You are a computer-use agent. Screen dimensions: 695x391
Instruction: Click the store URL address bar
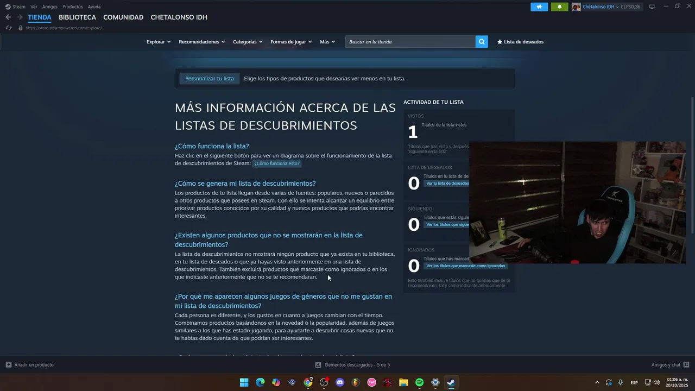(x=64, y=28)
